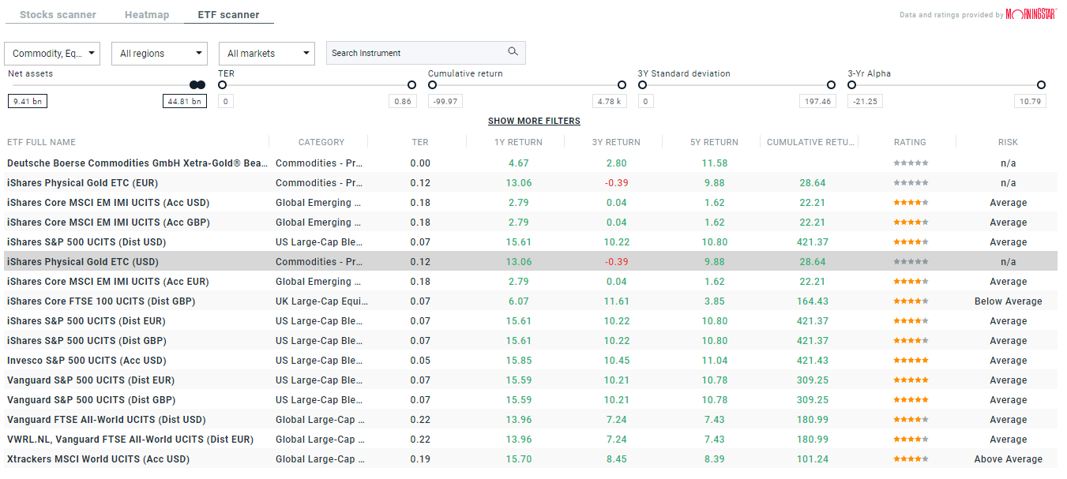1067x479 pixels.
Task: Click the 9.41 bn Net assets value field
Action: pos(27,100)
